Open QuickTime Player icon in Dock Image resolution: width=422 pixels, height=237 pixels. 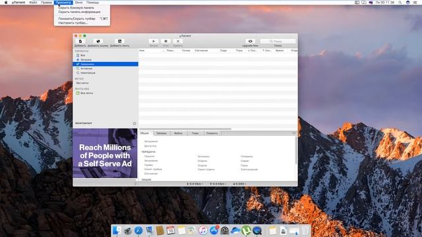click(257, 230)
